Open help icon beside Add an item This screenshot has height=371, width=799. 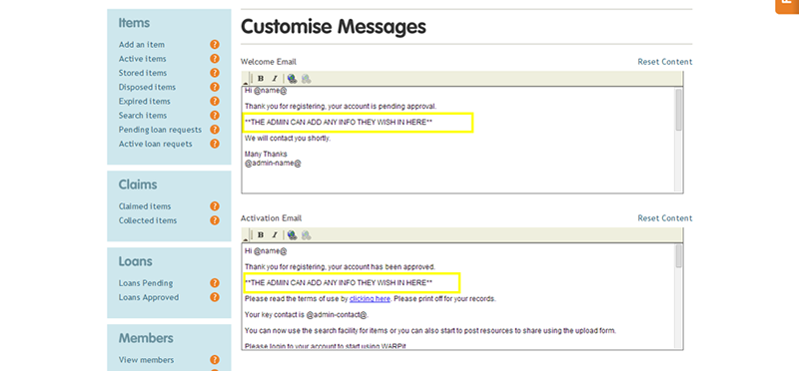215,45
